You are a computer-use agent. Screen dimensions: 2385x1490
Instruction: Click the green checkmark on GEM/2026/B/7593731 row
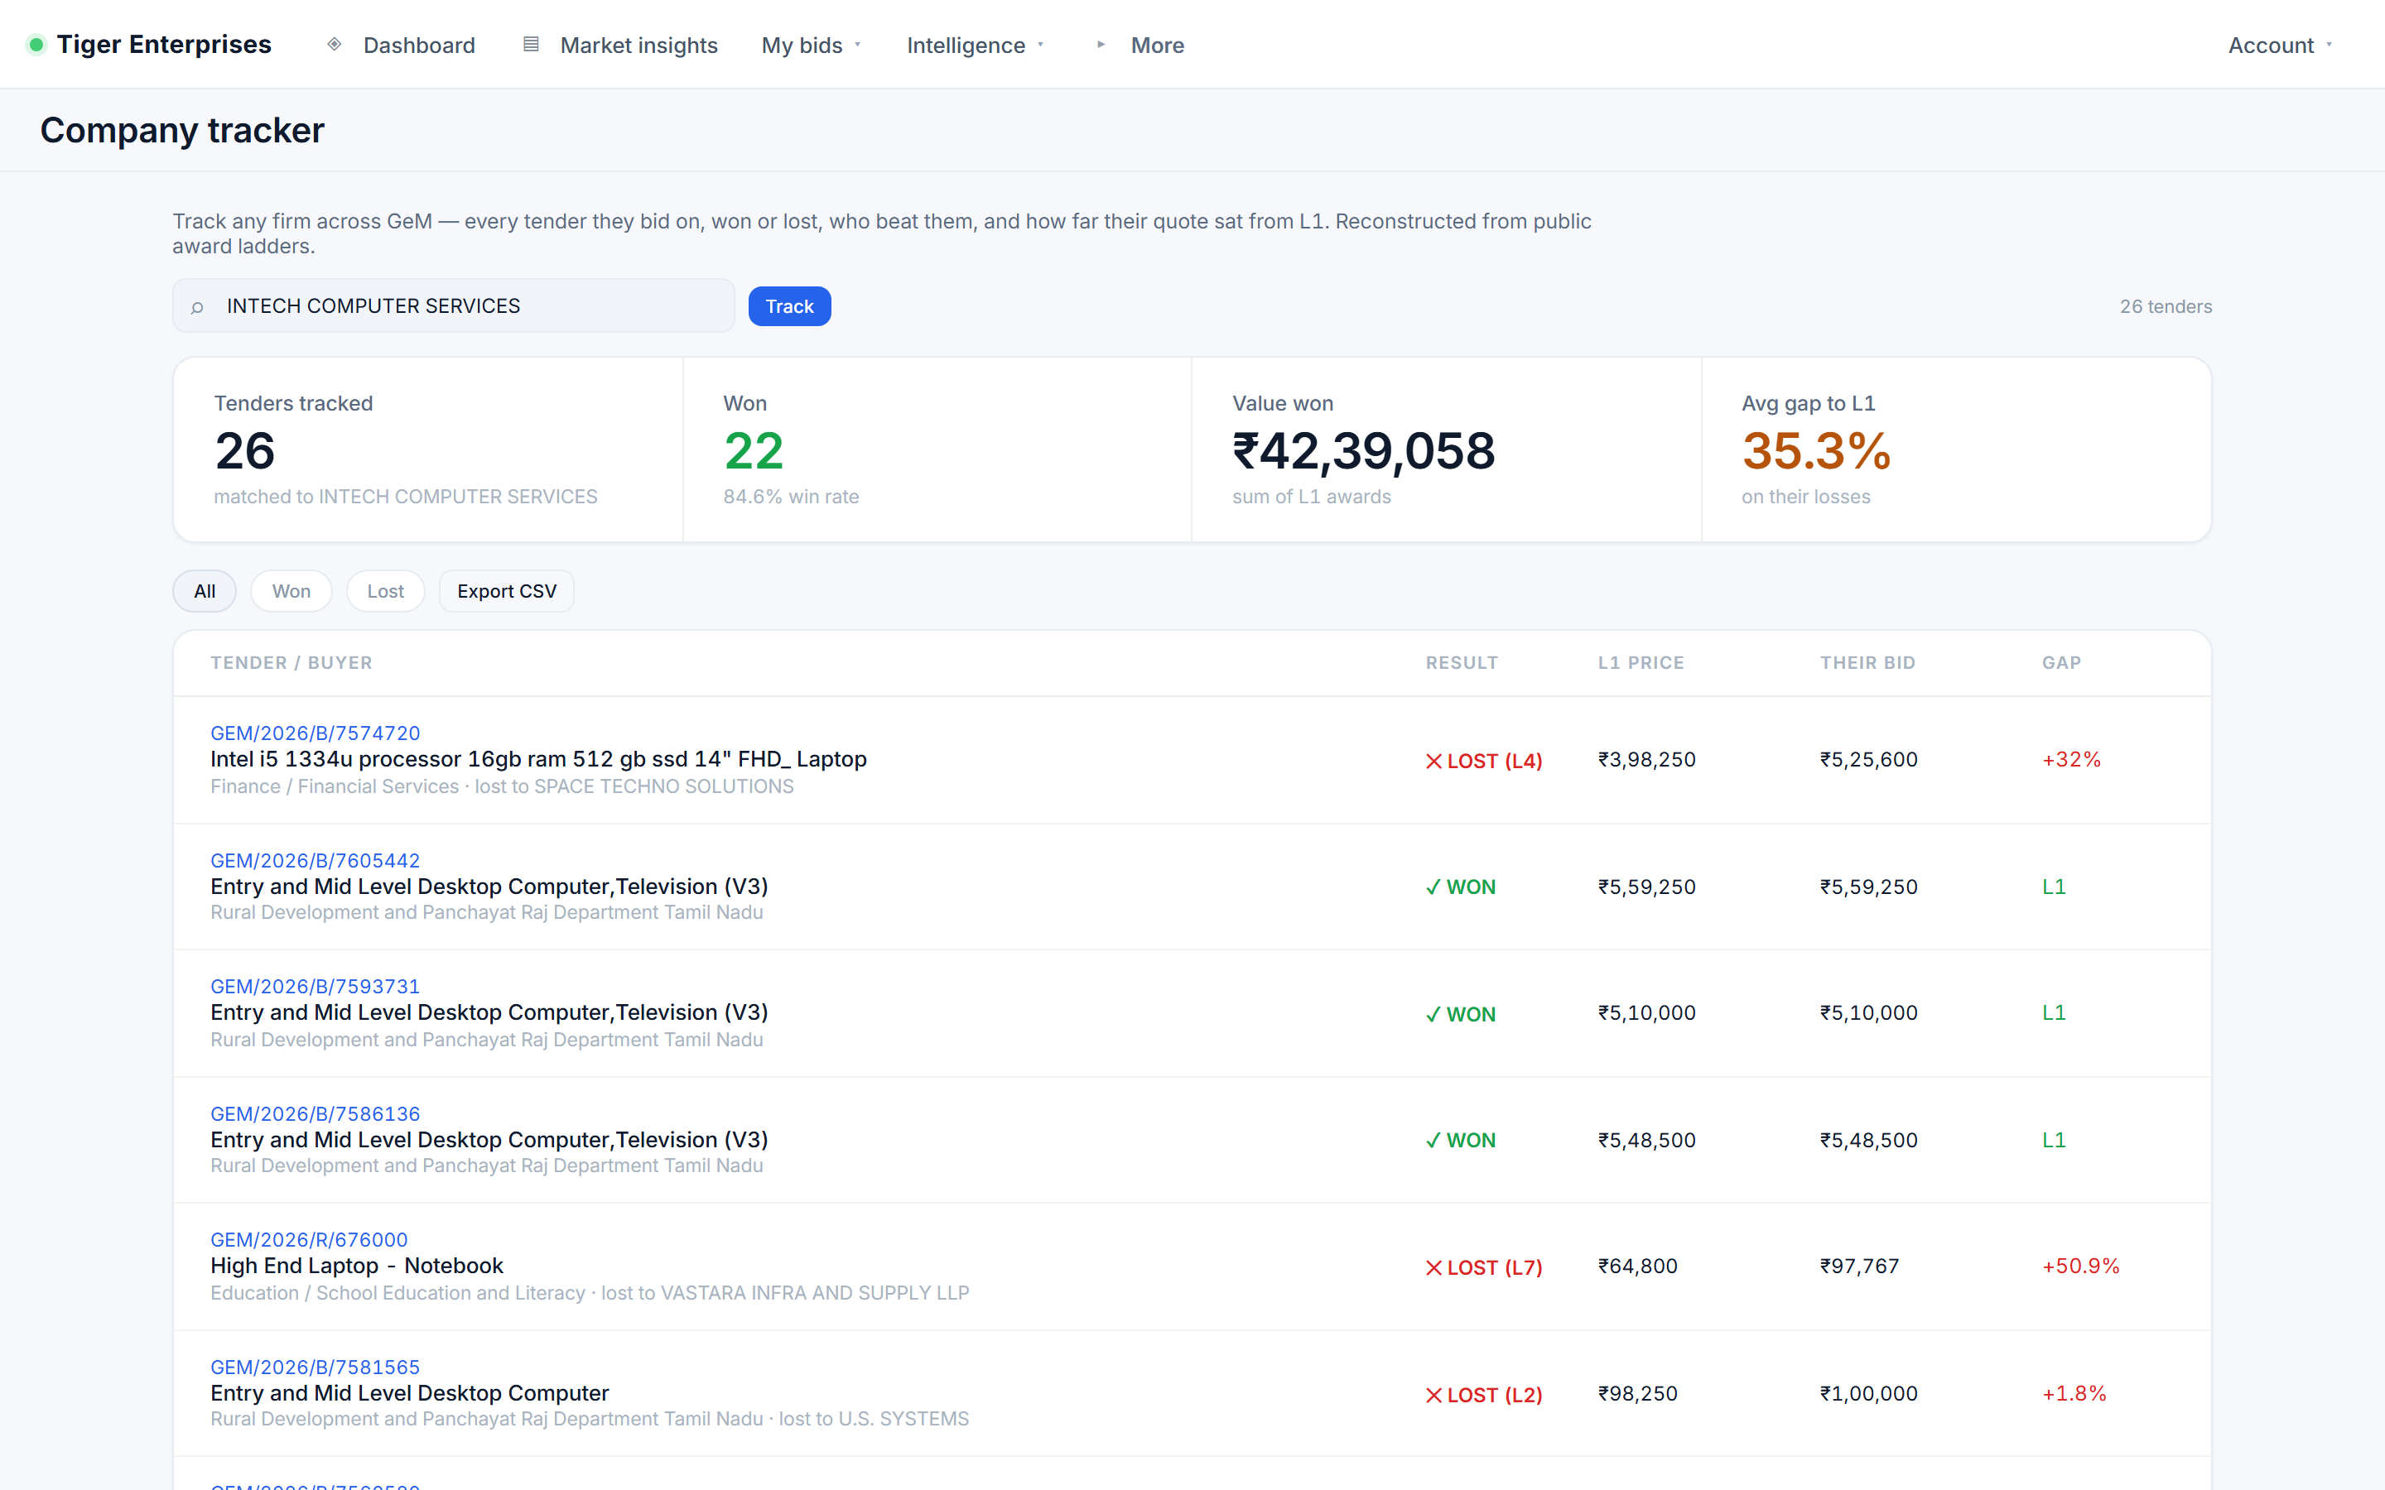(1433, 1014)
